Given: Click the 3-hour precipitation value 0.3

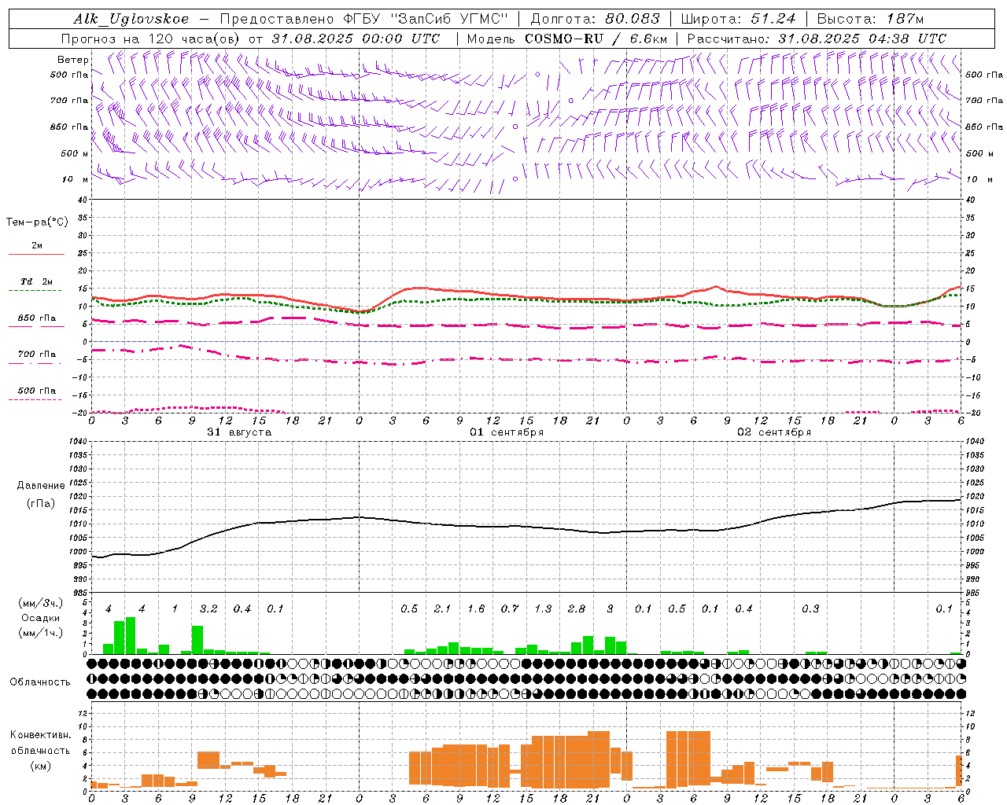Looking at the screenshot, I should (x=810, y=609).
